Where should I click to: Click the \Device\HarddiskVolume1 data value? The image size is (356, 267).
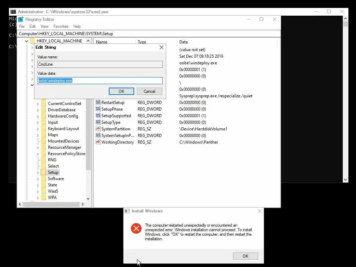coord(203,129)
